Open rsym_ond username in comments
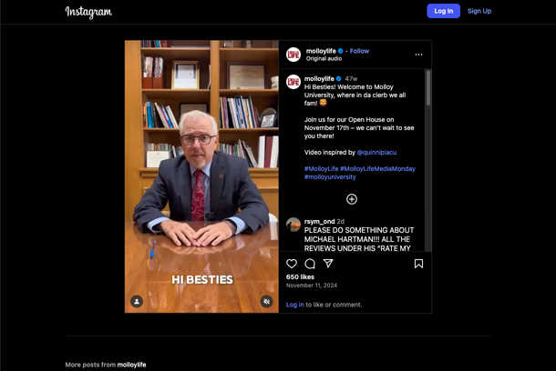This screenshot has height=371, width=556. 319,221
